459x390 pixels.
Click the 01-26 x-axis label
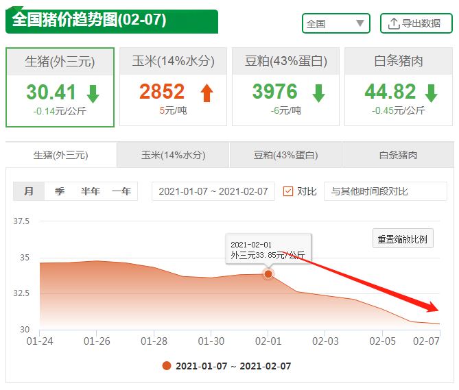pos(97,341)
